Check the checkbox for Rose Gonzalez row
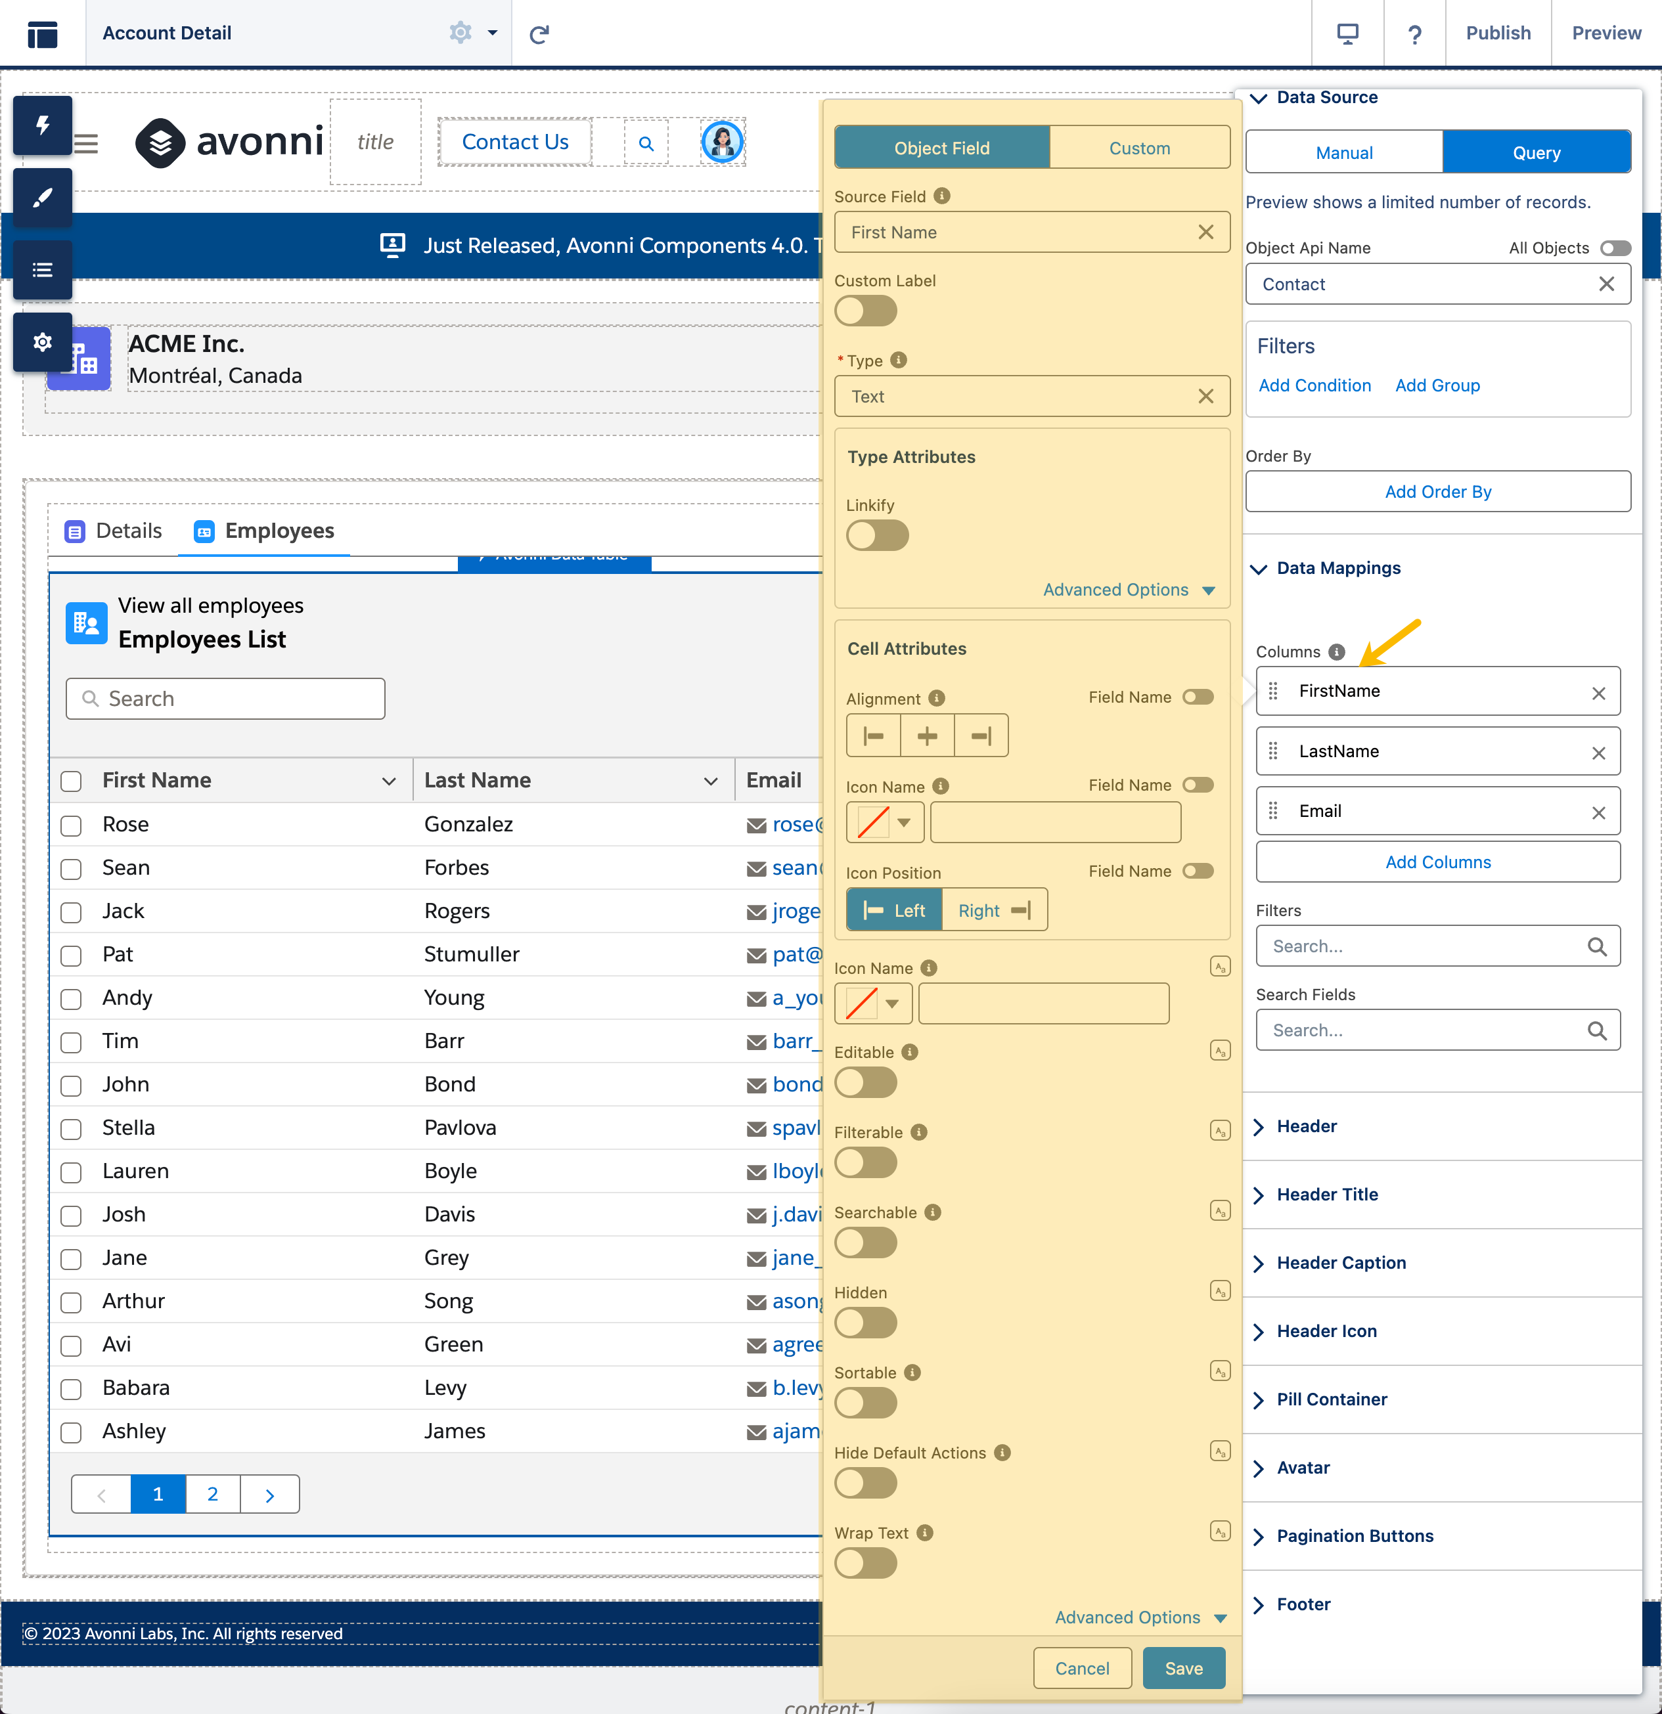Viewport: 1662px width, 1714px height. (x=71, y=825)
